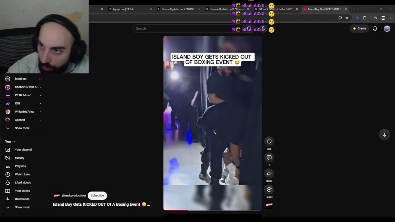Seek using the short's red progress bar
This screenshot has height=222, width=395.
[212, 210]
